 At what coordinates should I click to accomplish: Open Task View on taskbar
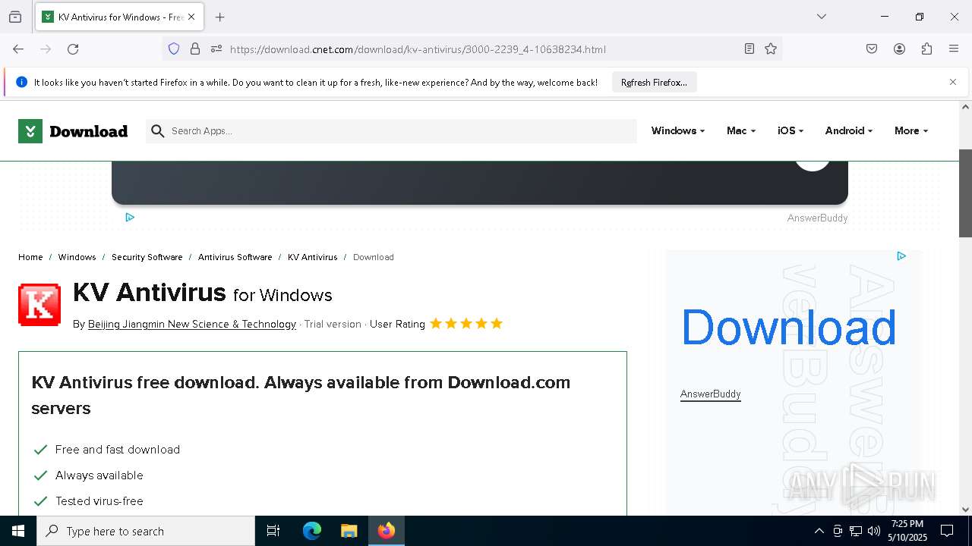pos(273,531)
